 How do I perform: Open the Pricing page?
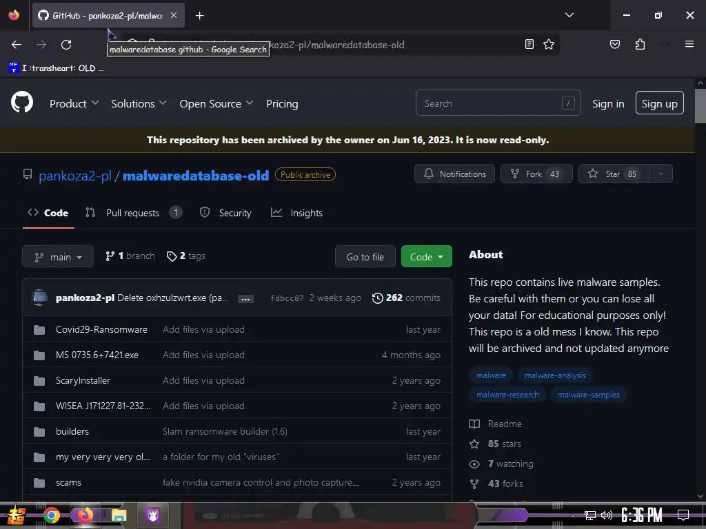(282, 103)
